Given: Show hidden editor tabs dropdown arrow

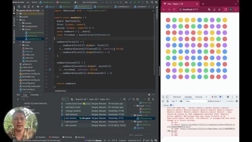Looking at the screenshot, I should pyautogui.click(x=149, y=7).
